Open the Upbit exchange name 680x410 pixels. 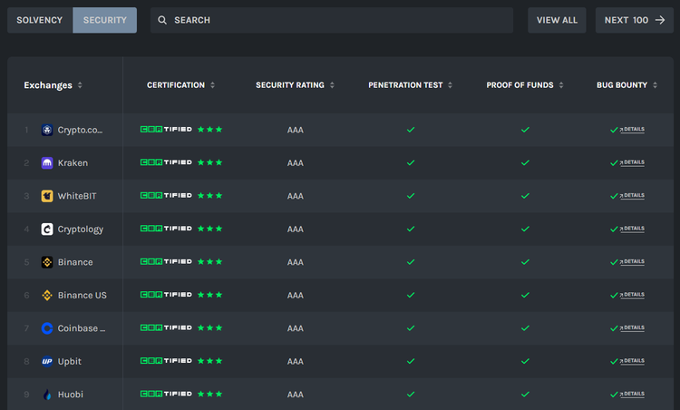click(70, 361)
